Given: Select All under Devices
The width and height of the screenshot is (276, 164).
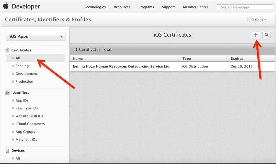Looking at the screenshot, I should [18, 158].
